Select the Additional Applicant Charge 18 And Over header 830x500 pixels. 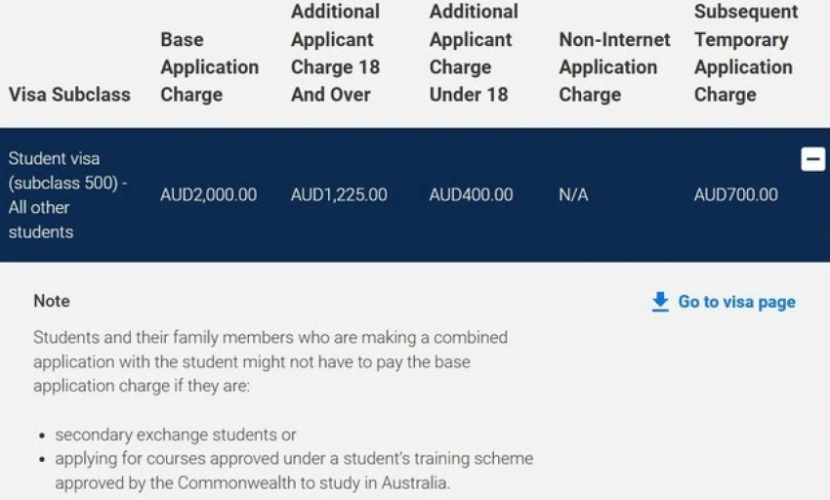tap(336, 53)
